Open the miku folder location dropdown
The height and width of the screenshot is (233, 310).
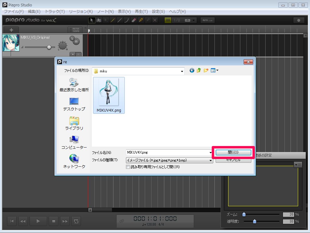click(x=138, y=71)
